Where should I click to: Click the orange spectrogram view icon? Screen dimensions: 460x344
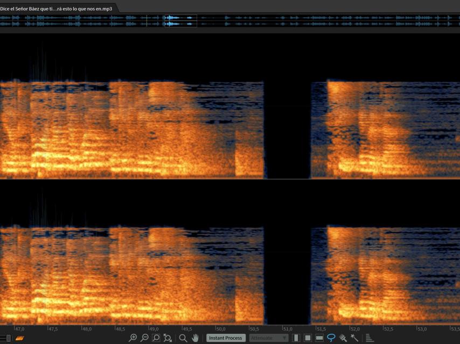(x=20, y=338)
